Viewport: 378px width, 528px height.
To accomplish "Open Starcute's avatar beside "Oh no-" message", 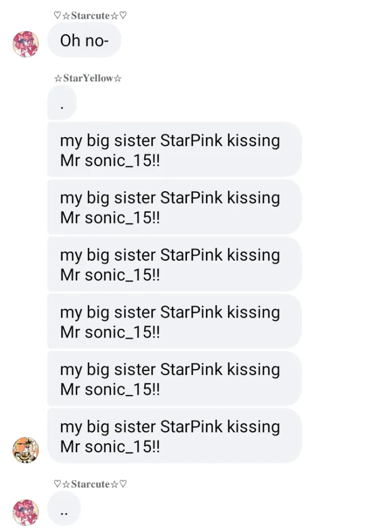I will pyautogui.click(x=26, y=44).
